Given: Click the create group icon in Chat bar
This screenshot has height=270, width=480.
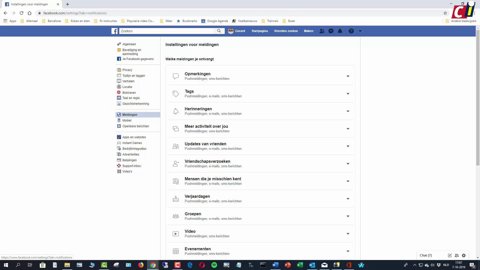Looking at the screenshot, I should [457, 255].
